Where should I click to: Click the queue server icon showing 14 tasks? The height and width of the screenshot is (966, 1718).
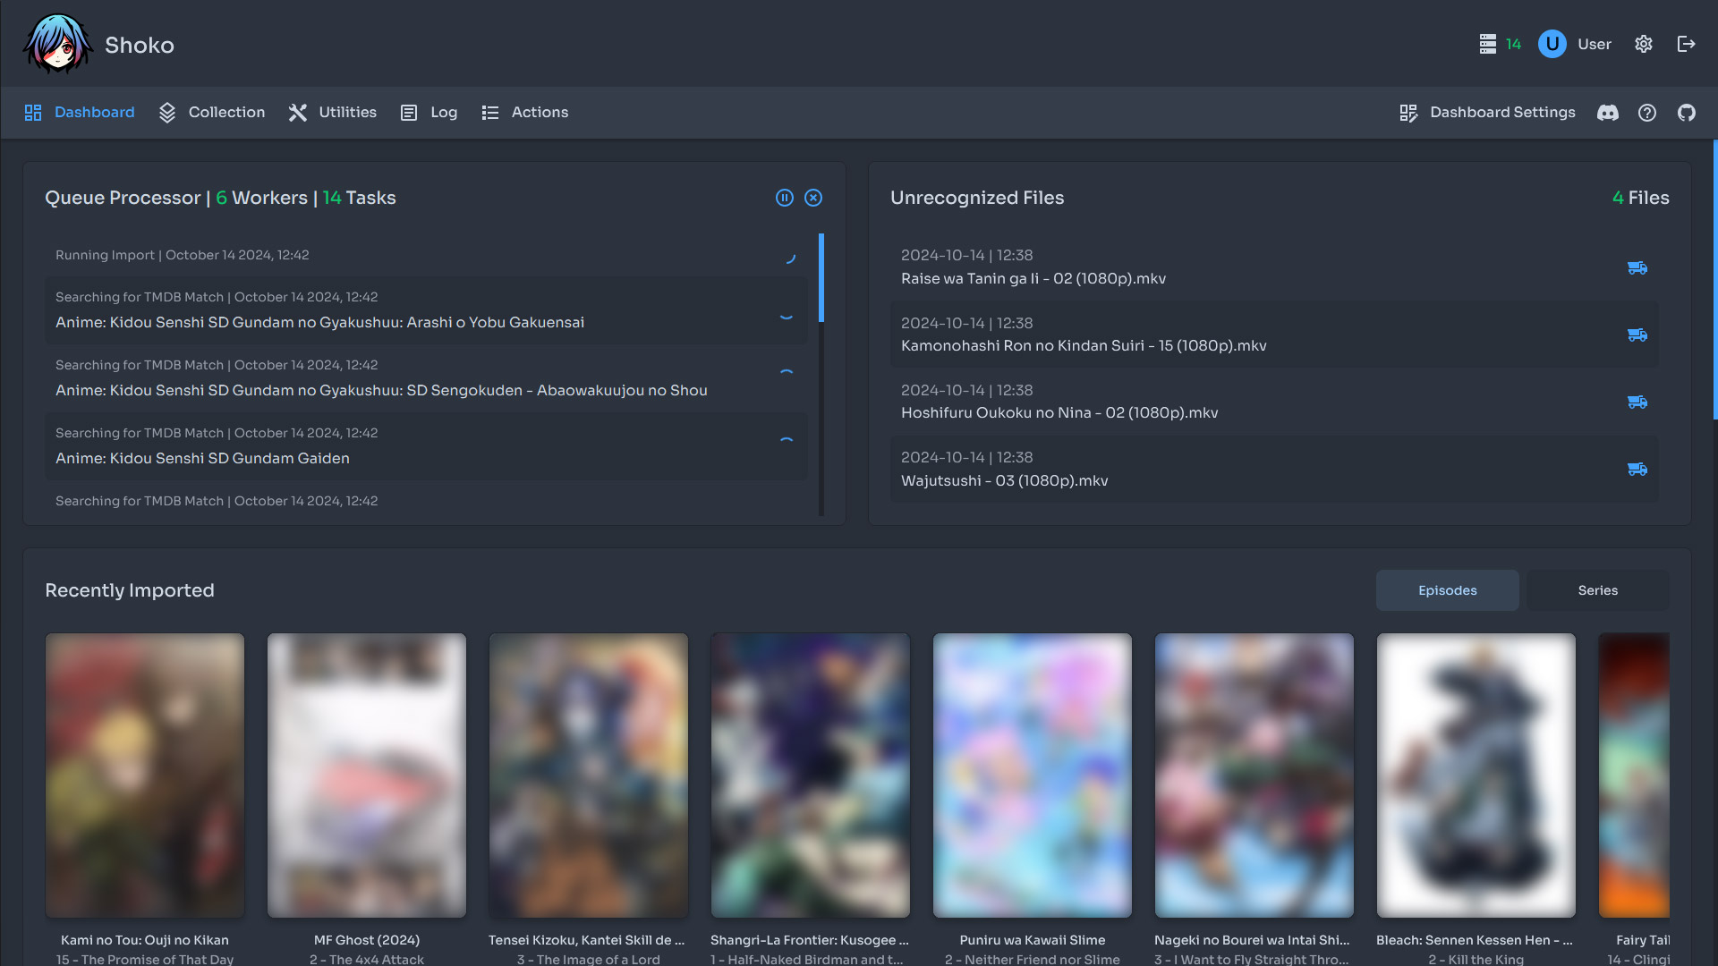point(1488,44)
